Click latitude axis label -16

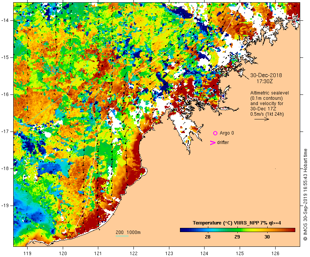tap(5, 94)
